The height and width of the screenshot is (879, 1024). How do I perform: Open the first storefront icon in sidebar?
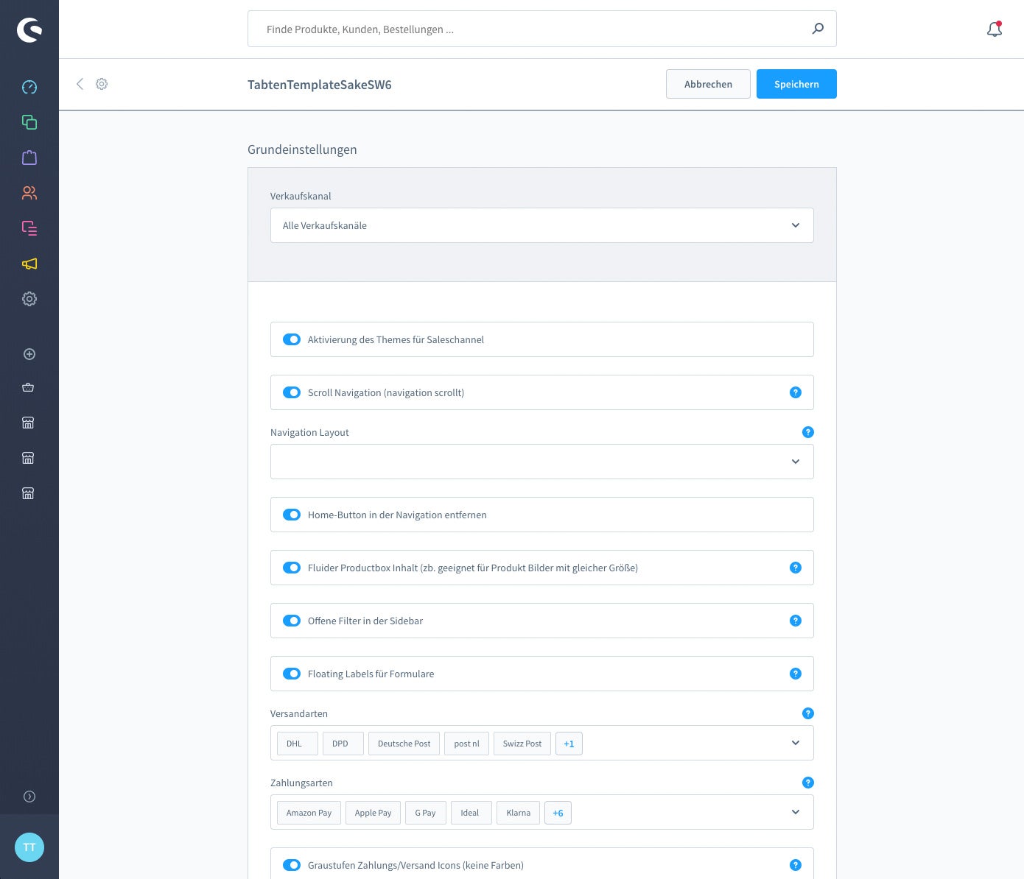coord(28,423)
